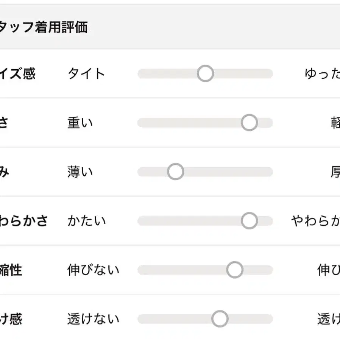Click the 伸縮性 stretch slider handle

coord(234,270)
